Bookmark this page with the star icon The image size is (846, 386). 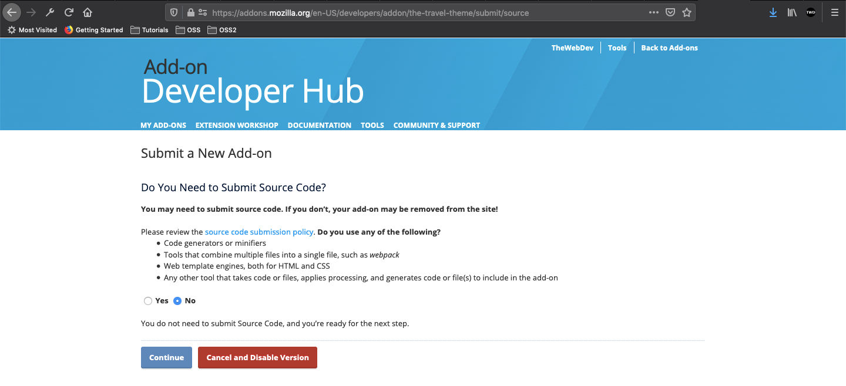[x=687, y=12]
